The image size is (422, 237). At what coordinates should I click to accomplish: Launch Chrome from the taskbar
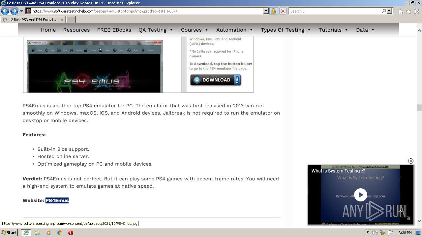click(x=60, y=233)
